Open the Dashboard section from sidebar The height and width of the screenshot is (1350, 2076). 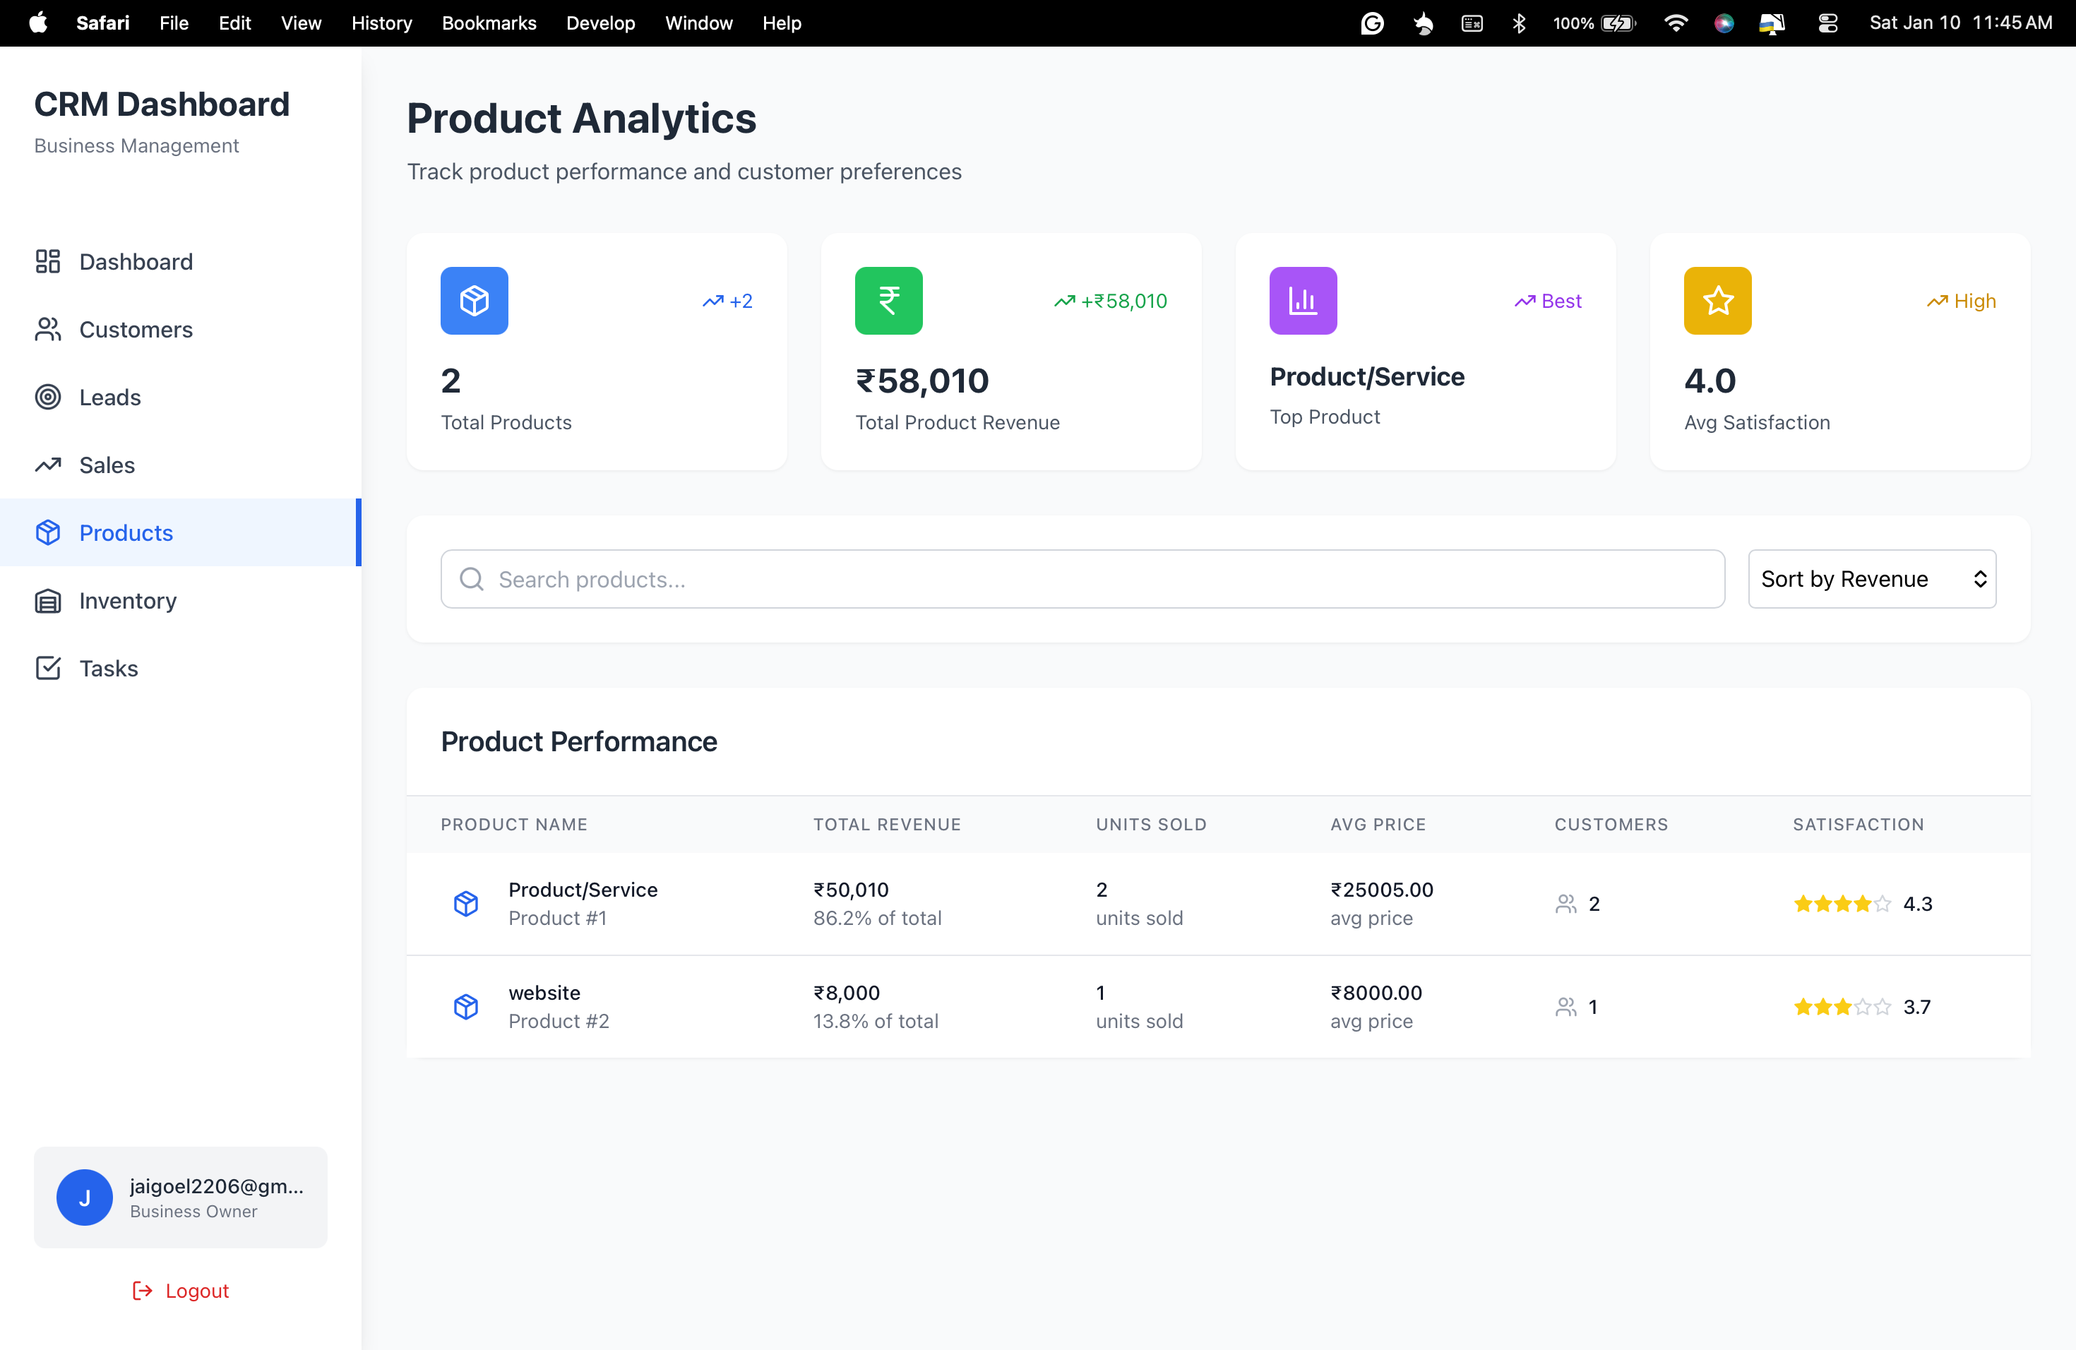pyautogui.click(x=136, y=261)
